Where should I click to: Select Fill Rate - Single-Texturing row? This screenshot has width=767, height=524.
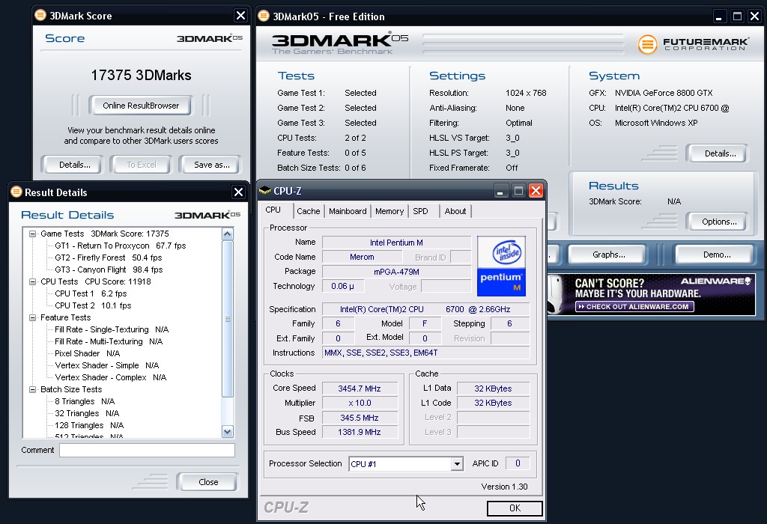[112, 329]
